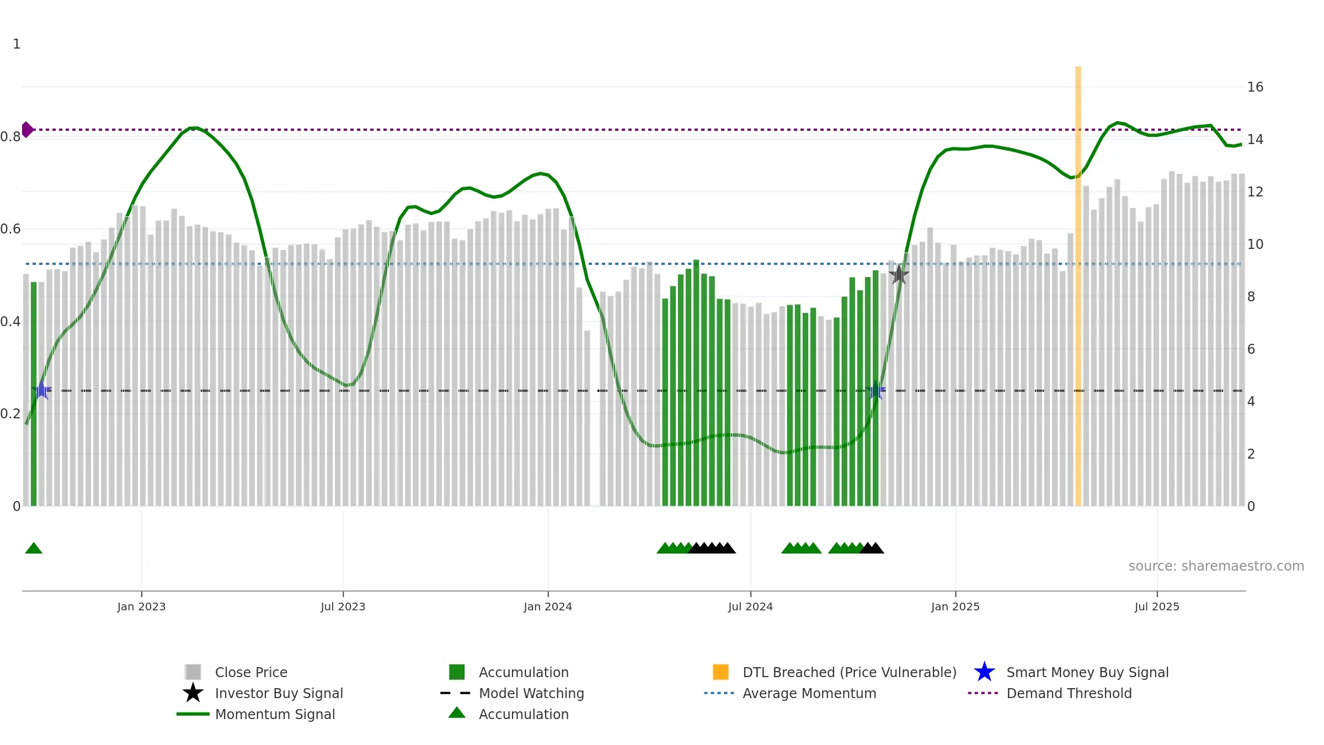Click the orange DTL Breached legend square

pos(720,672)
